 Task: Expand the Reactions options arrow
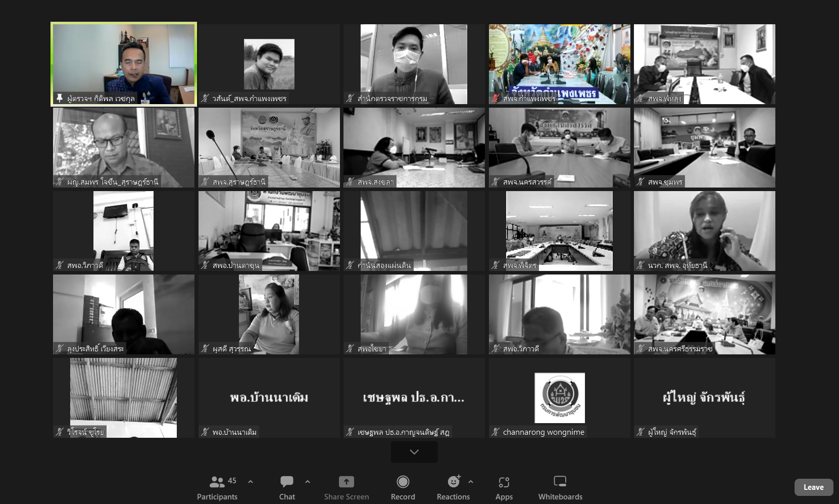pos(471,482)
